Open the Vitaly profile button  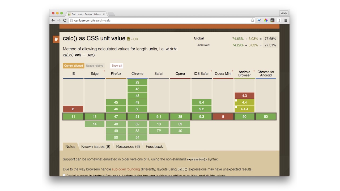(284, 13)
